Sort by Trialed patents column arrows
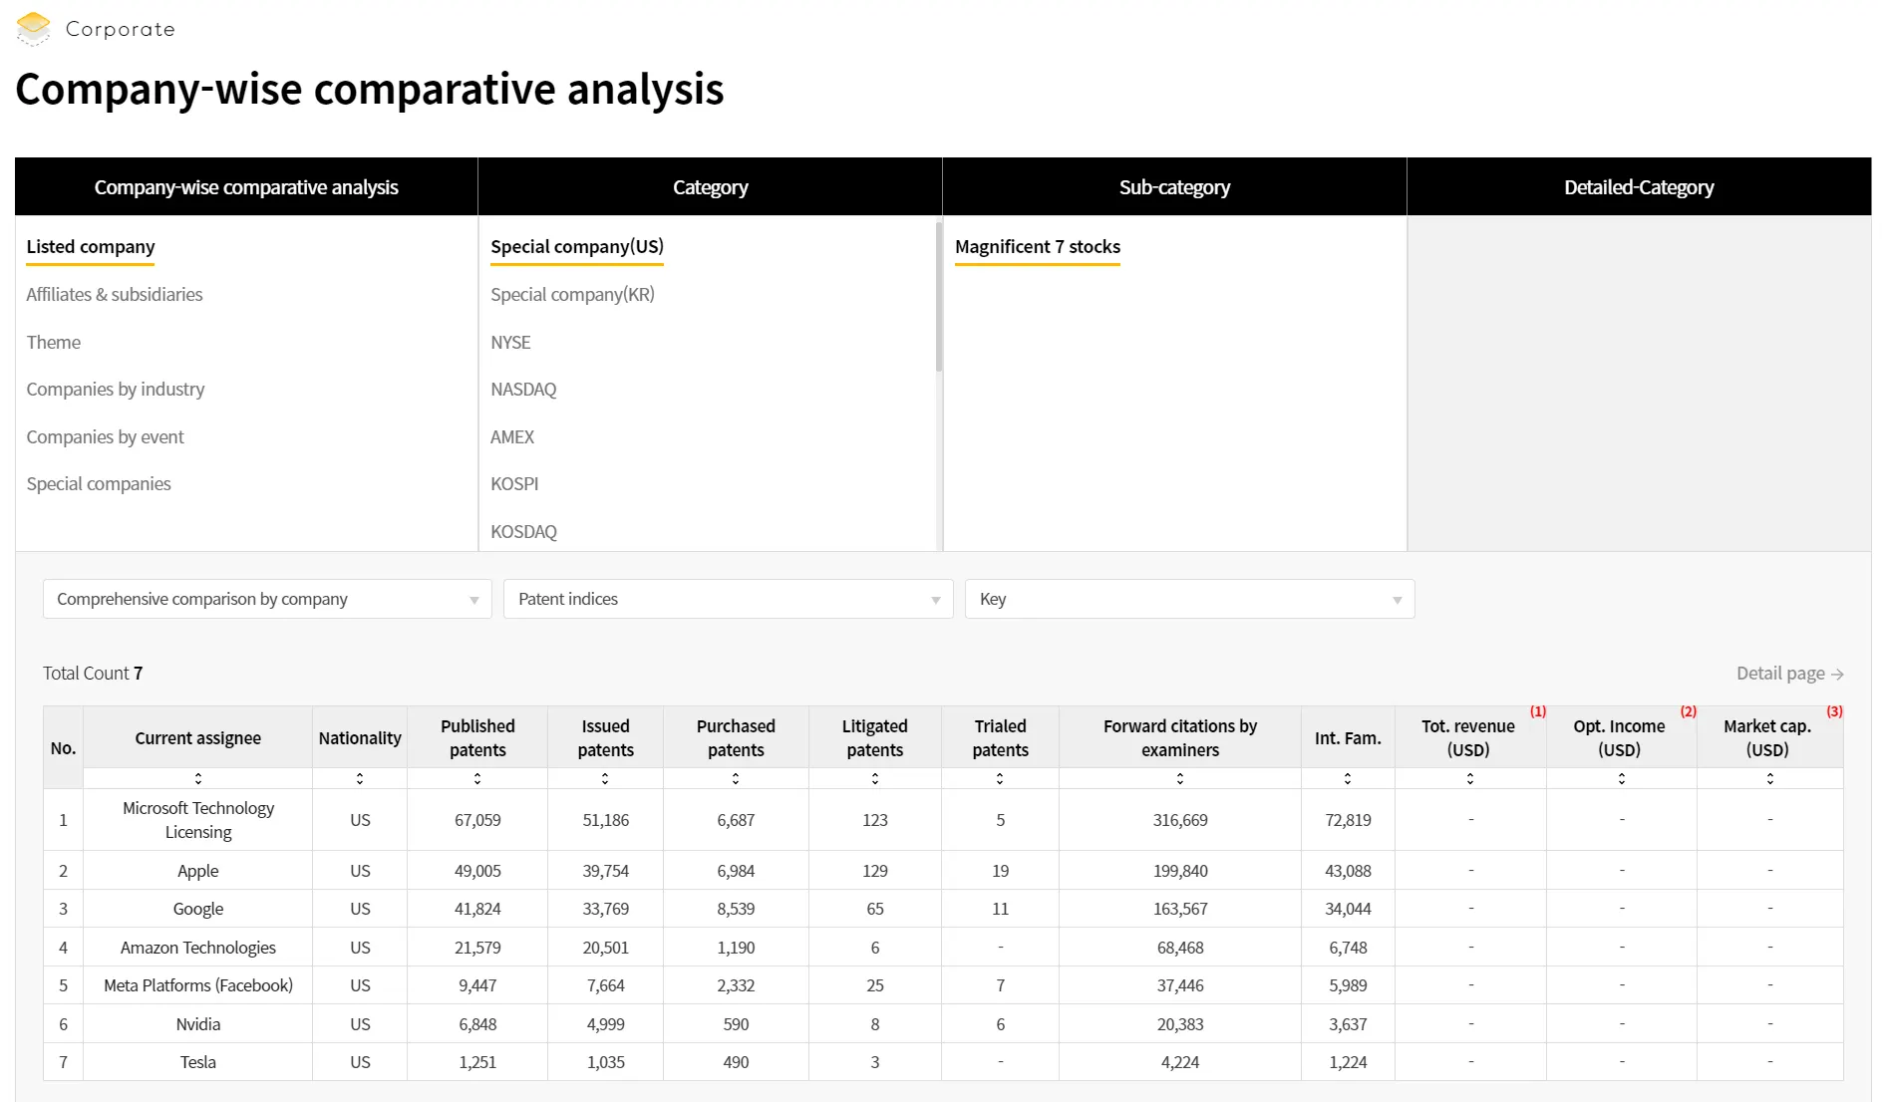This screenshot has width=1884, height=1102. tap(1000, 778)
